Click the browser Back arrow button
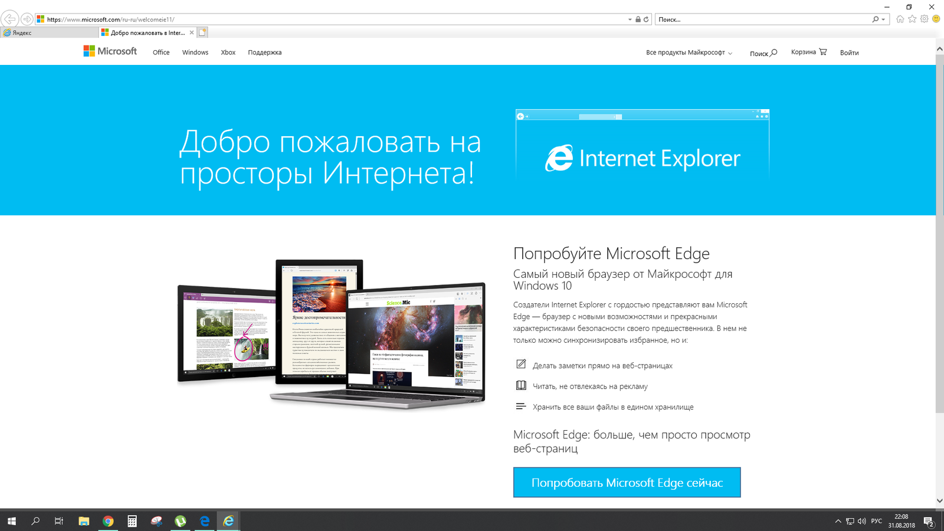This screenshot has height=531, width=944. (x=10, y=19)
